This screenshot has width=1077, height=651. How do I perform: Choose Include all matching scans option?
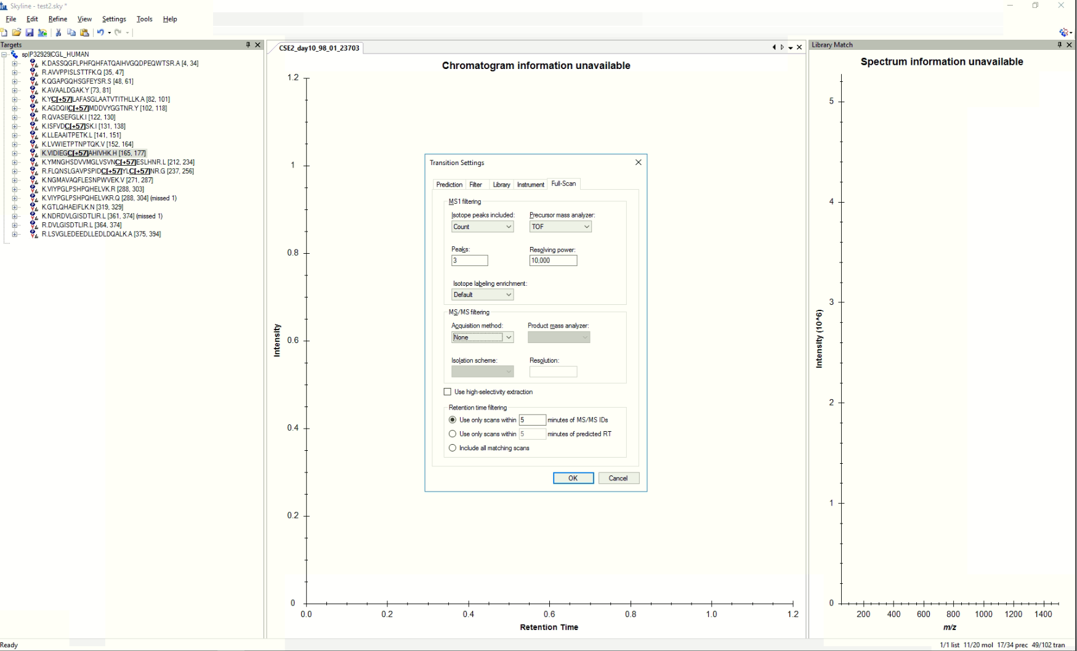click(453, 448)
